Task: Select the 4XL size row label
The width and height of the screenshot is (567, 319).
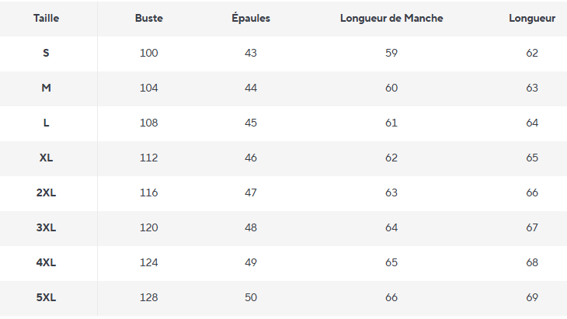Action: (46, 263)
